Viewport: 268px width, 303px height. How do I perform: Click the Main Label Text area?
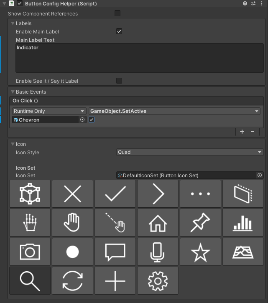click(x=140, y=58)
